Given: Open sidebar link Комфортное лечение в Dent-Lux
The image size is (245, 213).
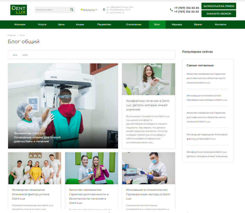Looking at the screenshot, I should pos(207,154).
